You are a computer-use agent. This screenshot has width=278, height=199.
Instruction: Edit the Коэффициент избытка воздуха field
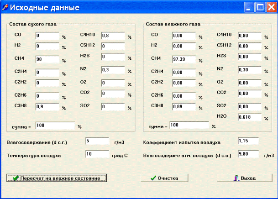pyautogui.click(x=248, y=141)
